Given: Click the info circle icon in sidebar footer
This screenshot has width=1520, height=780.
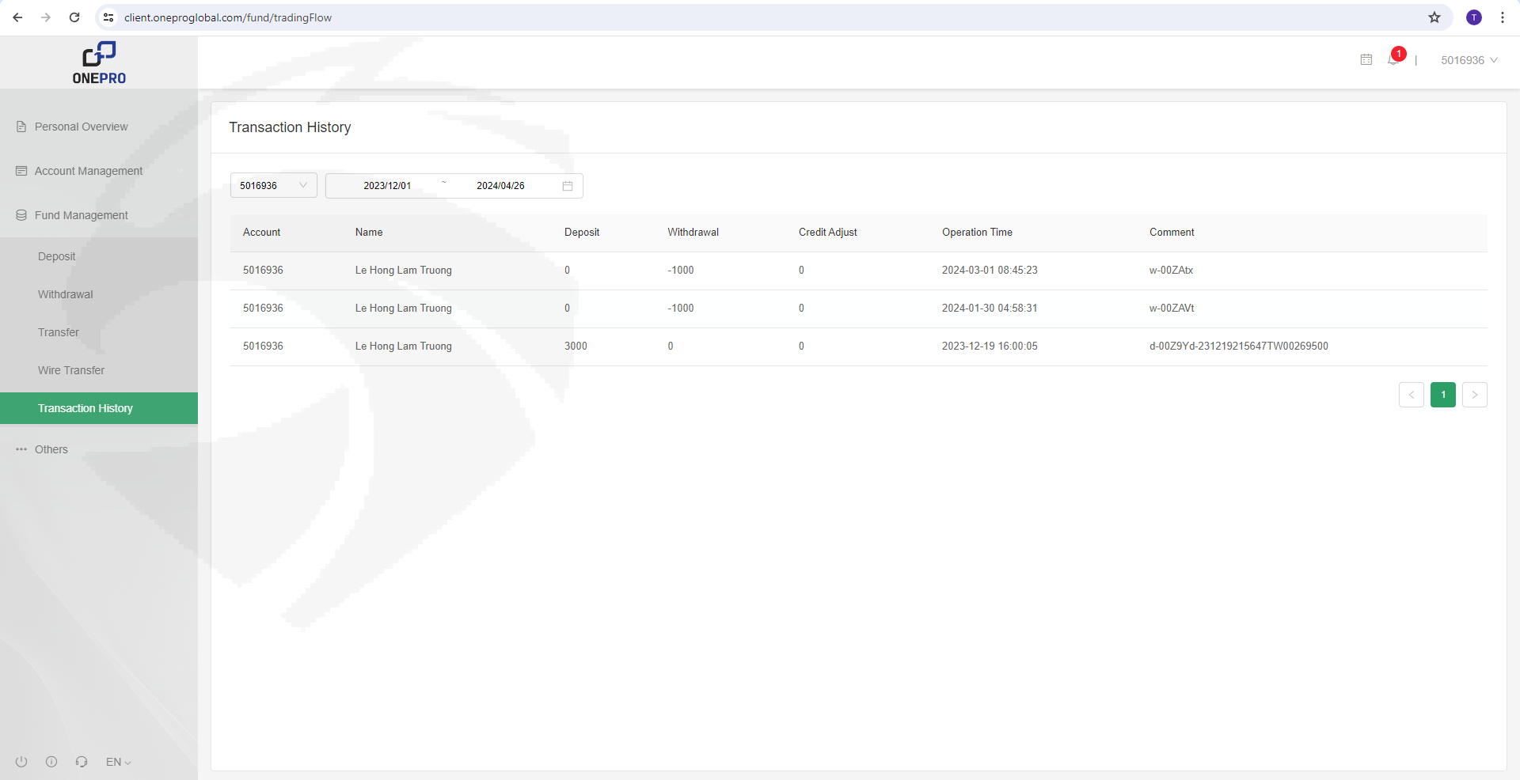Looking at the screenshot, I should (x=51, y=762).
